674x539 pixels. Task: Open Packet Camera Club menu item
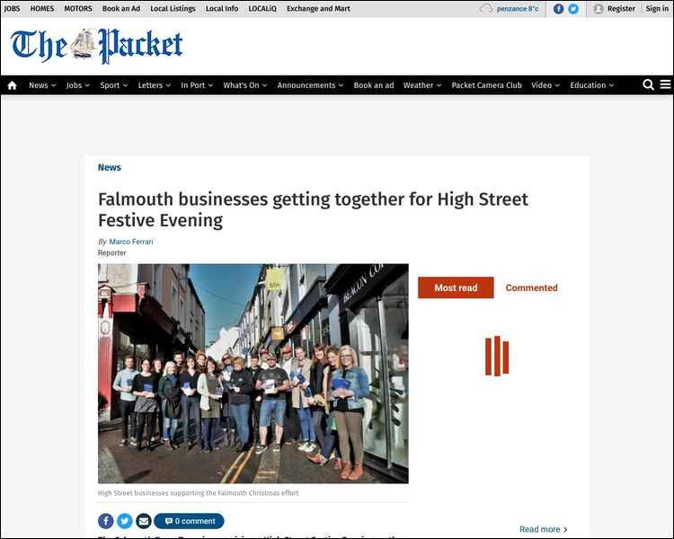[486, 85]
